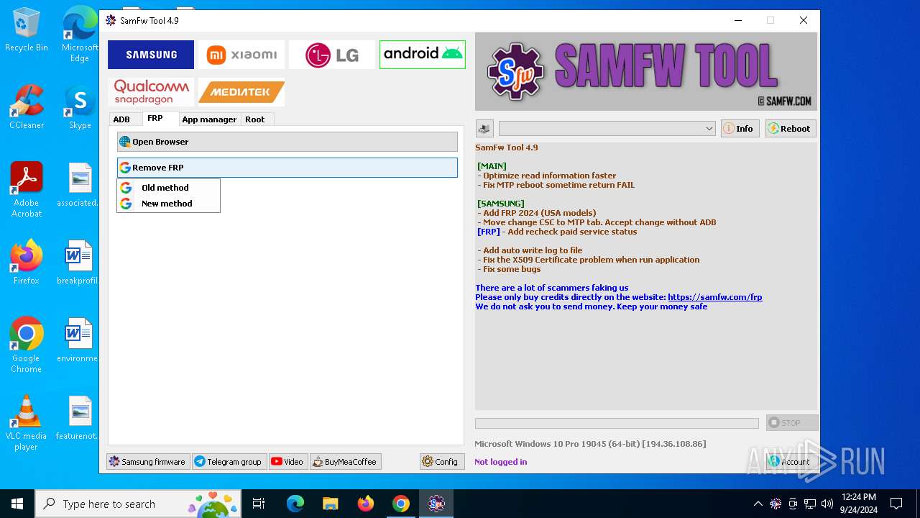This screenshot has width=920, height=518.
Task: Open Chrome from the taskbar
Action: (401, 504)
